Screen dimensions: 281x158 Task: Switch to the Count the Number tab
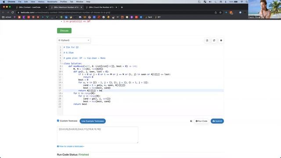click(x=101, y=7)
